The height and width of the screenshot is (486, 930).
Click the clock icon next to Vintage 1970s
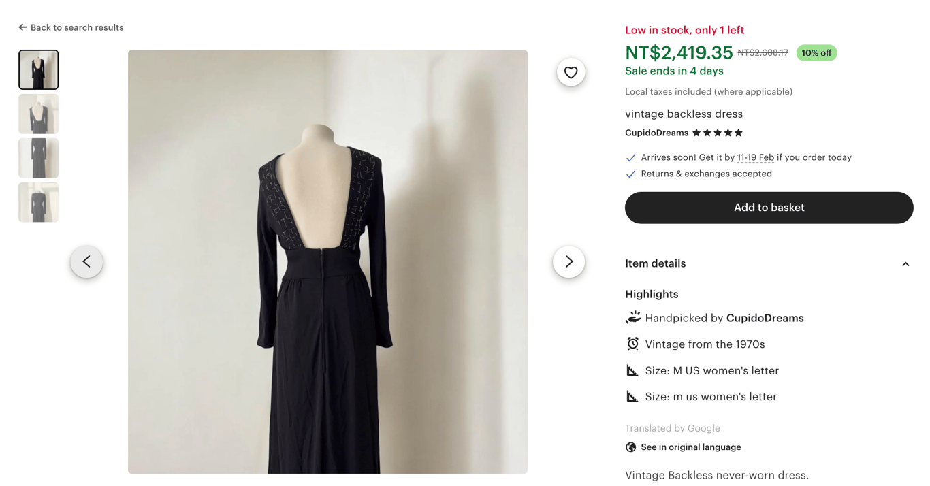click(632, 344)
